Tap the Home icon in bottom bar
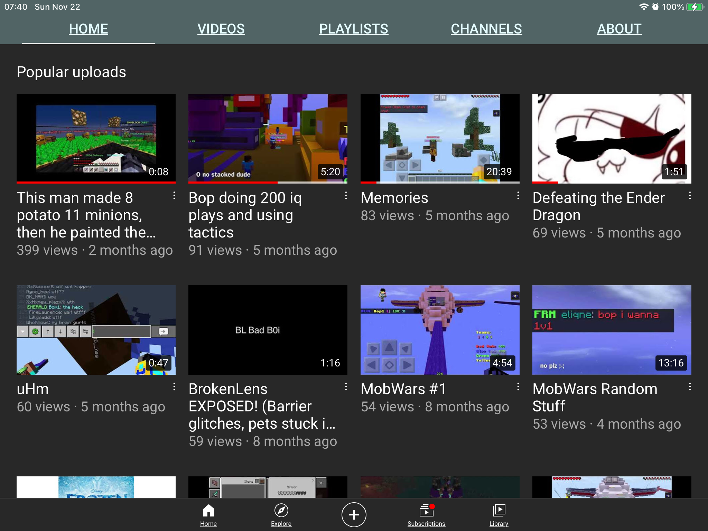Image resolution: width=708 pixels, height=531 pixels. pos(208,511)
